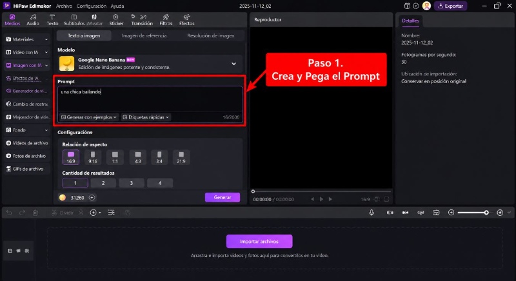Open Etiquetas rápidas dropdown
516x281 pixels.
click(146, 117)
